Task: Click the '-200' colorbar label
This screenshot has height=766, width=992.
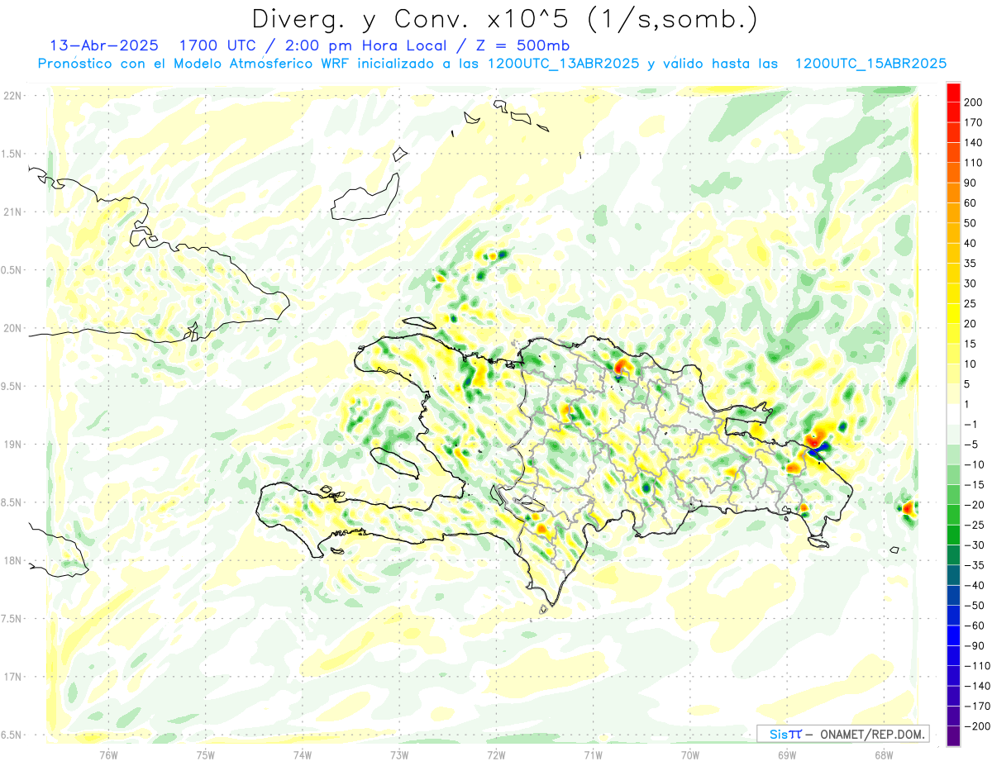Action: pyautogui.click(x=977, y=726)
